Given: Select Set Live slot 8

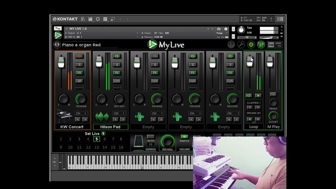Looking at the screenshot, I should click(x=121, y=139).
